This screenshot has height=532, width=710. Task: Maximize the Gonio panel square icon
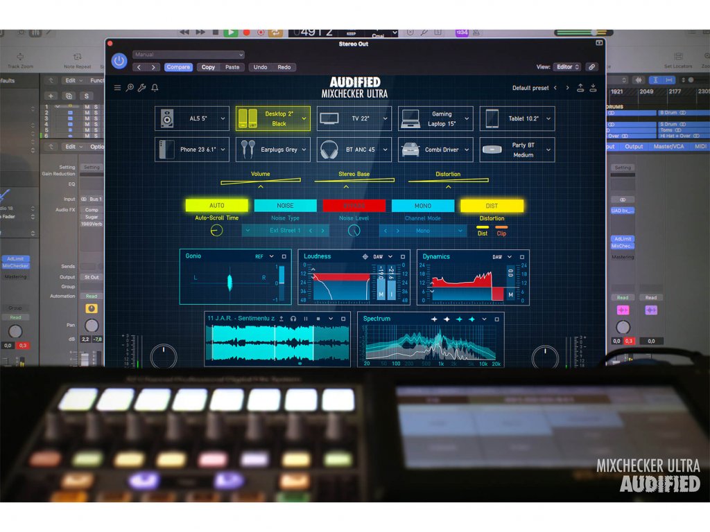click(284, 256)
